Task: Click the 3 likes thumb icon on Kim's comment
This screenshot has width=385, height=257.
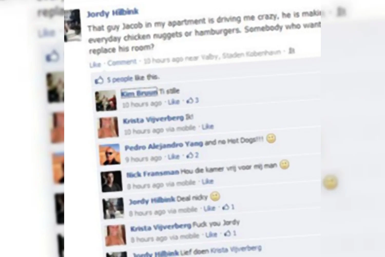Action: pyautogui.click(x=190, y=101)
